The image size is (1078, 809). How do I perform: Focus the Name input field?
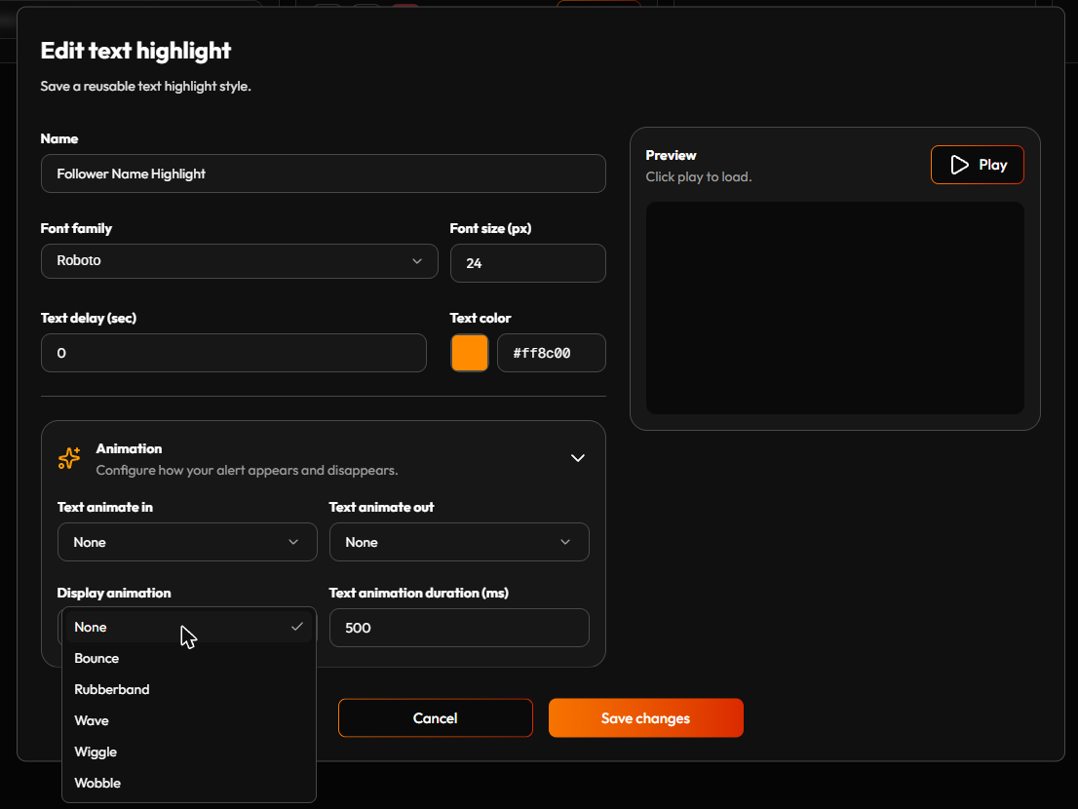pyautogui.click(x=324, y=173)
